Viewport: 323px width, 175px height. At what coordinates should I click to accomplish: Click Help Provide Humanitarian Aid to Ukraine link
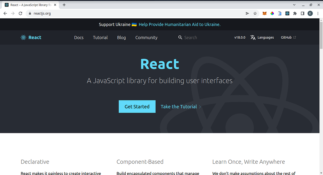pos(180,25)
